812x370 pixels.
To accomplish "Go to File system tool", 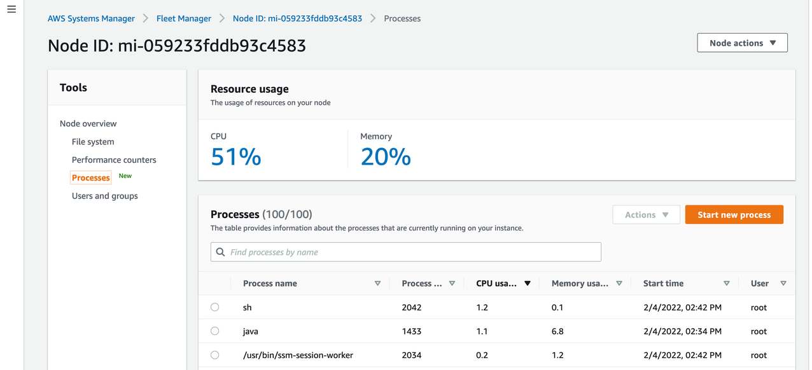I will click(93, 142).
